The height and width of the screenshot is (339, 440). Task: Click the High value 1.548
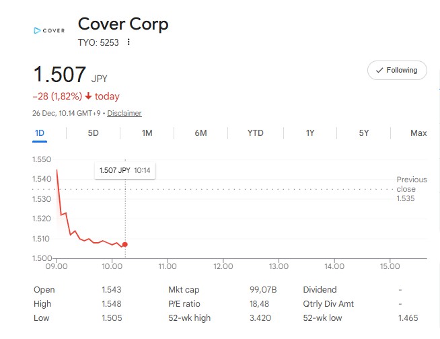(112, 303)
